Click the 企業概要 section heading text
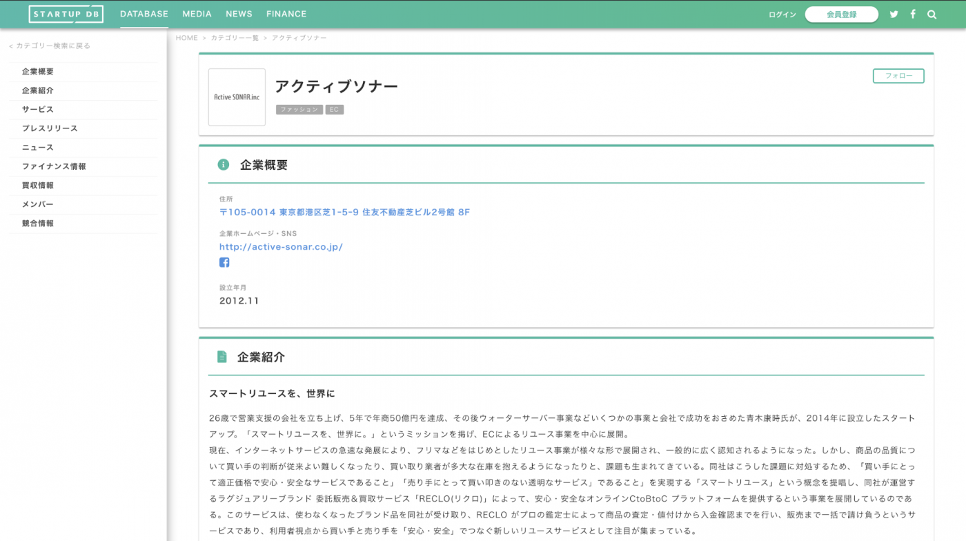Image resolution: width=966 pixels, height=541 pixels. click(264, 165)
